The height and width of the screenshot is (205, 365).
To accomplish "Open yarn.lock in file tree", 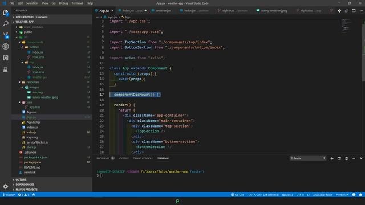I will [x=52, y=172].
